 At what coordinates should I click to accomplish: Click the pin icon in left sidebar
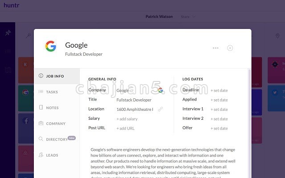(x=8, y=33)
